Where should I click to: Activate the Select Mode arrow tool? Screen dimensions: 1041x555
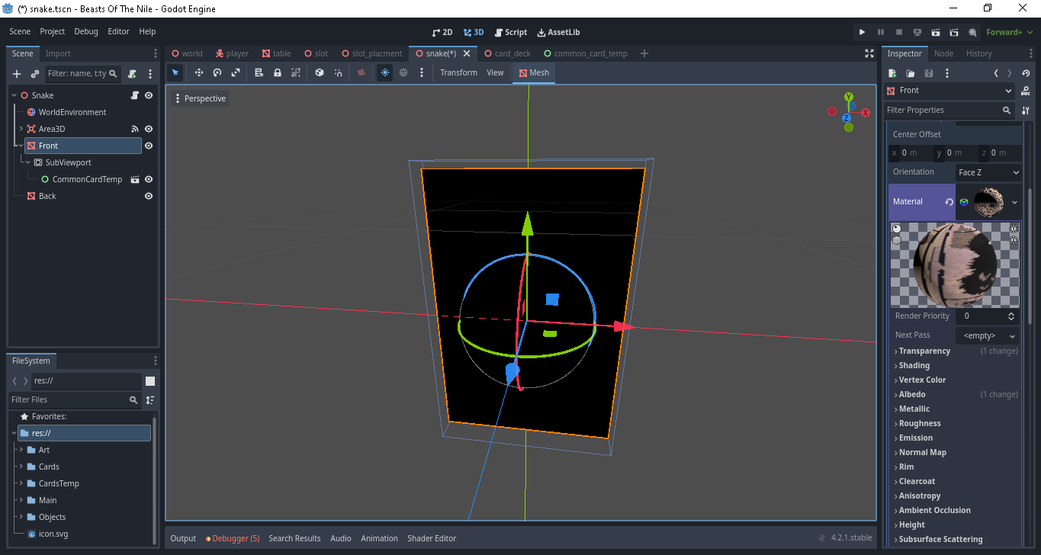(x=175, y=72)
